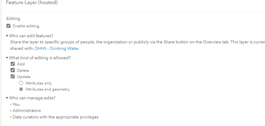Screen dimensions: 265x126
Task: Select the Attributes only radio button
Action: 21,83
